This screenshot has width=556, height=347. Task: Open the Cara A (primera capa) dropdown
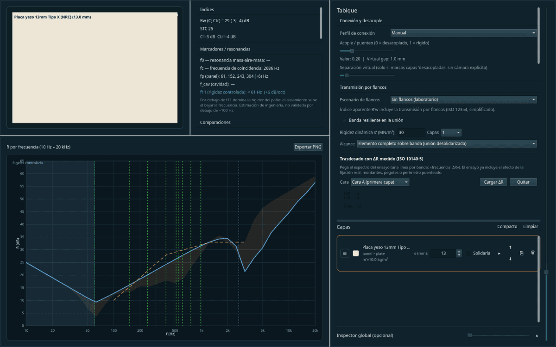pos(380,182)
